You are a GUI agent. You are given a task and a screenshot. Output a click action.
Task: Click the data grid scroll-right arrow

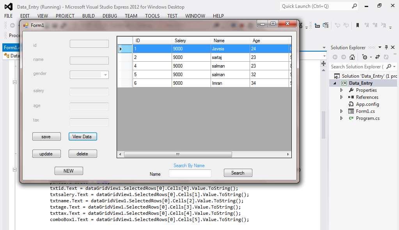(x=288, y=154)
